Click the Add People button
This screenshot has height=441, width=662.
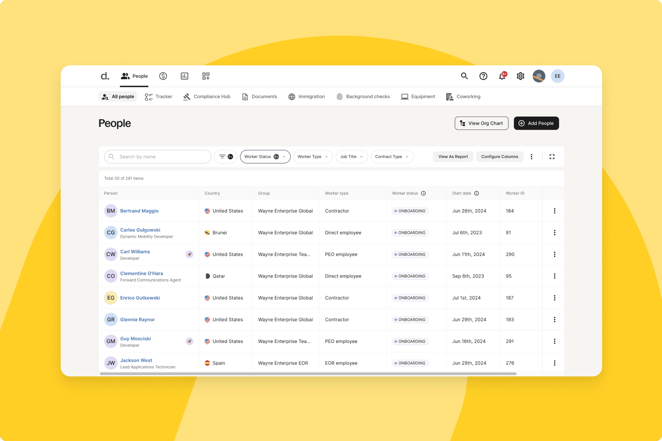pos(536,123)
